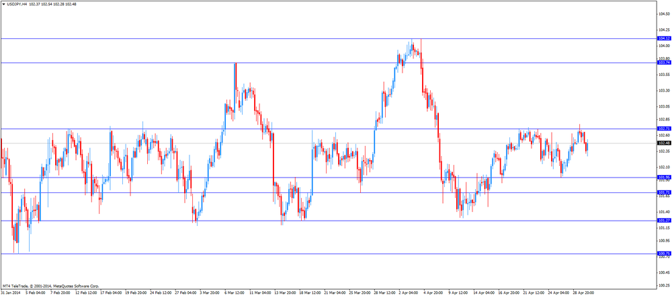Click the 12 Feb 12:00 time label
The width and height of the screenshot is (672, 296).
(85, 293)
